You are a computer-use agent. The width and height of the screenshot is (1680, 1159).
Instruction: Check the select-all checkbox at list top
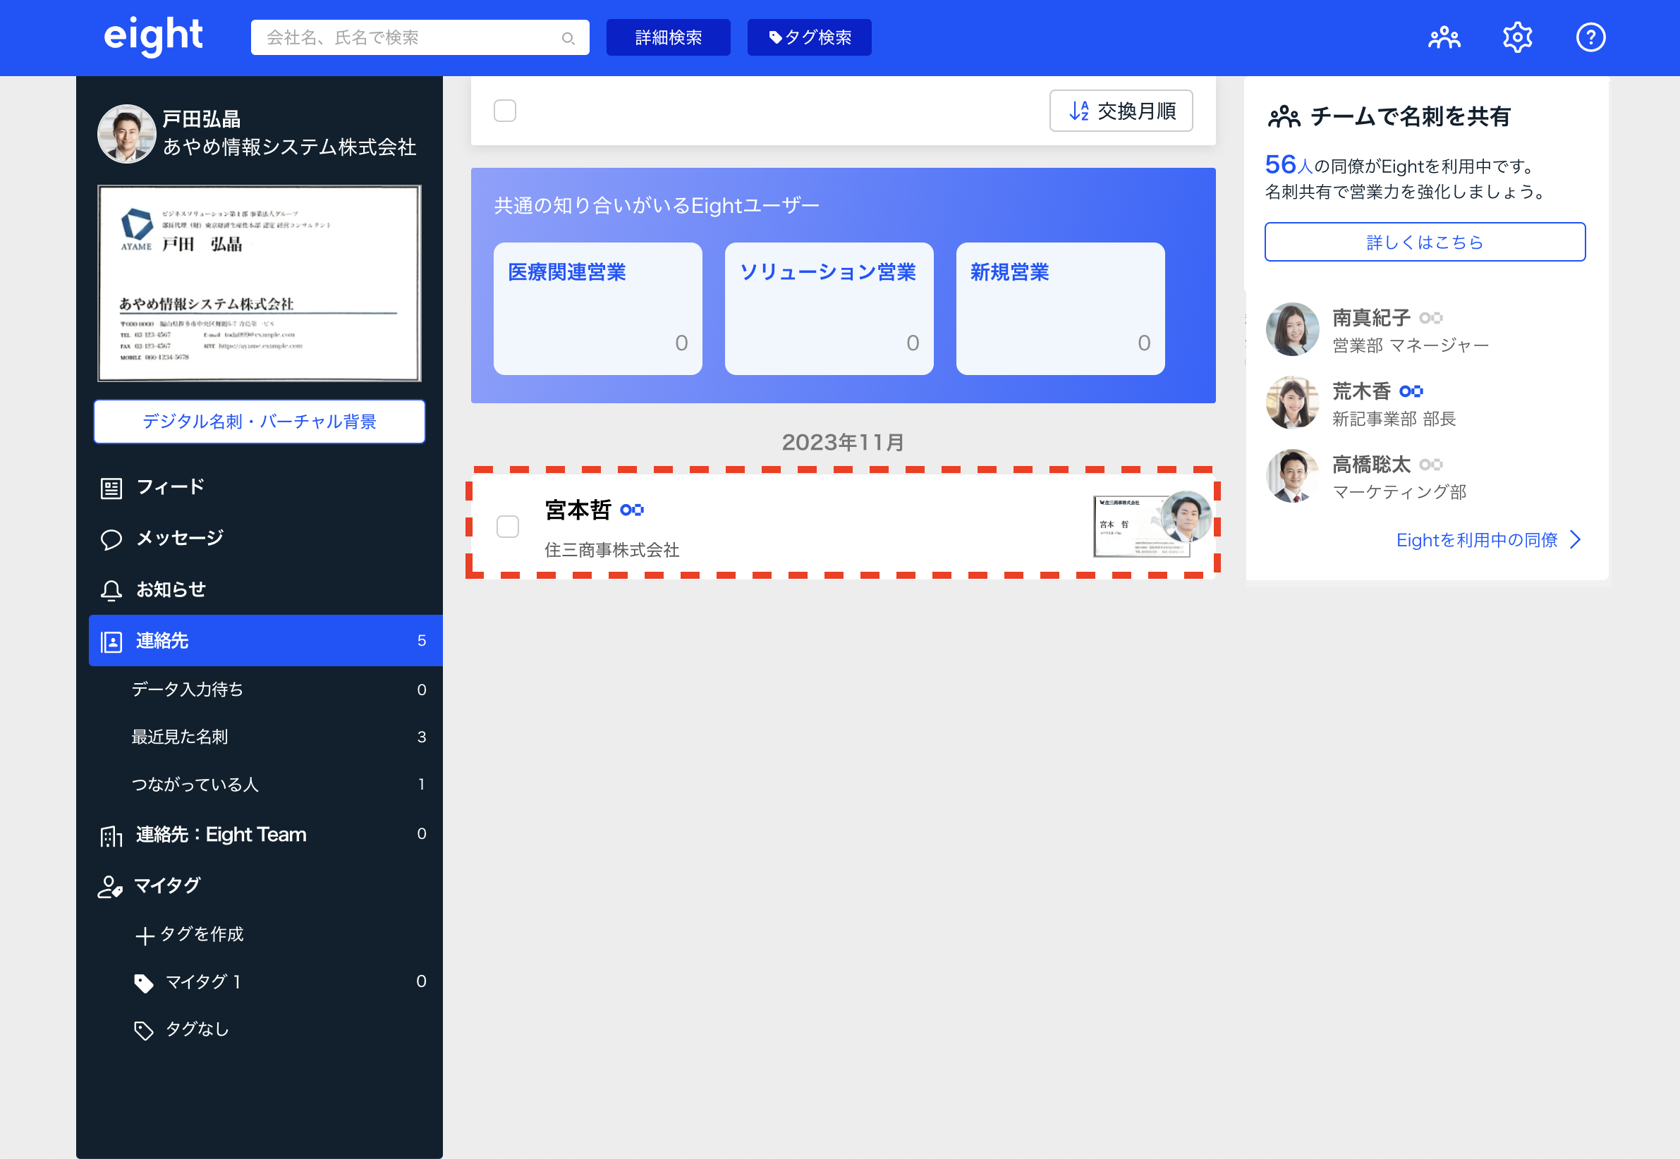[x=505, y=111]
